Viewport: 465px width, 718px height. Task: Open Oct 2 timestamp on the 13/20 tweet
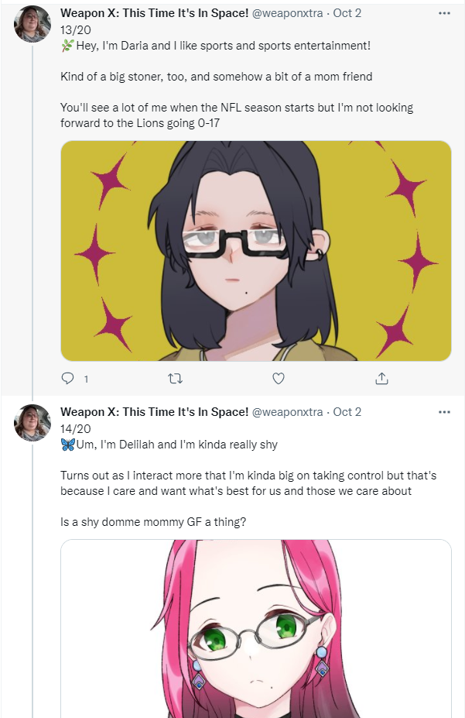(x=347, y=13)
